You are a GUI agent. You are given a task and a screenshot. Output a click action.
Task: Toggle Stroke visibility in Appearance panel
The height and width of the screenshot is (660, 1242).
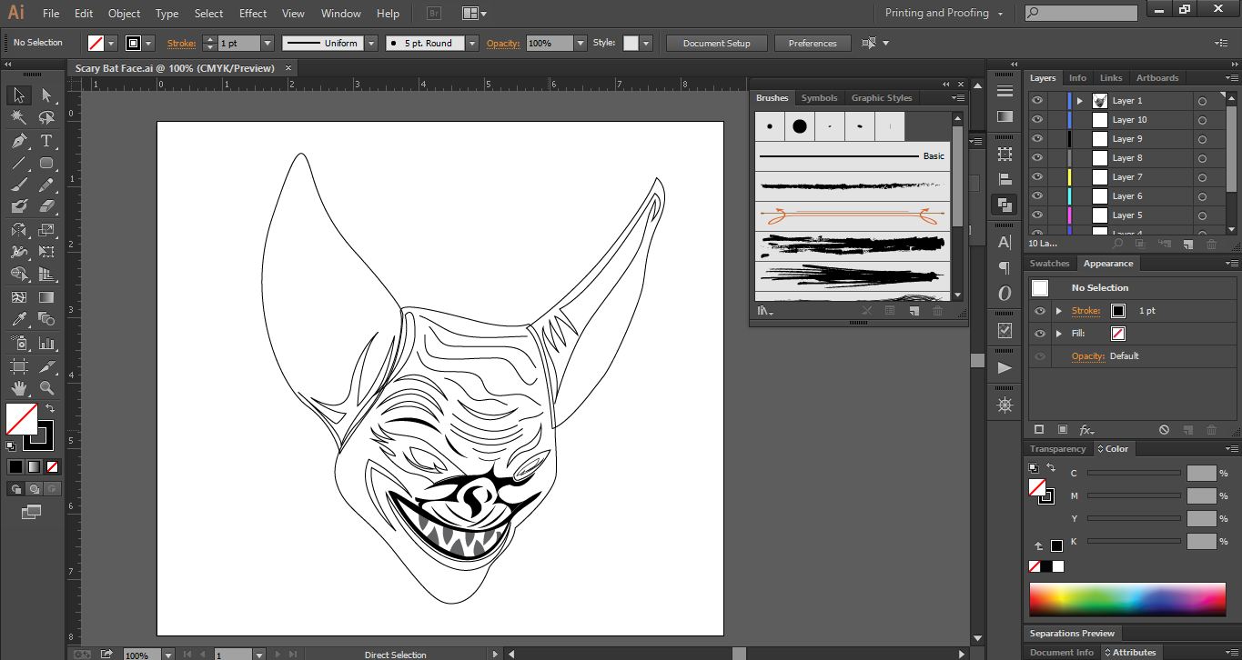(x=1039, y=311)
